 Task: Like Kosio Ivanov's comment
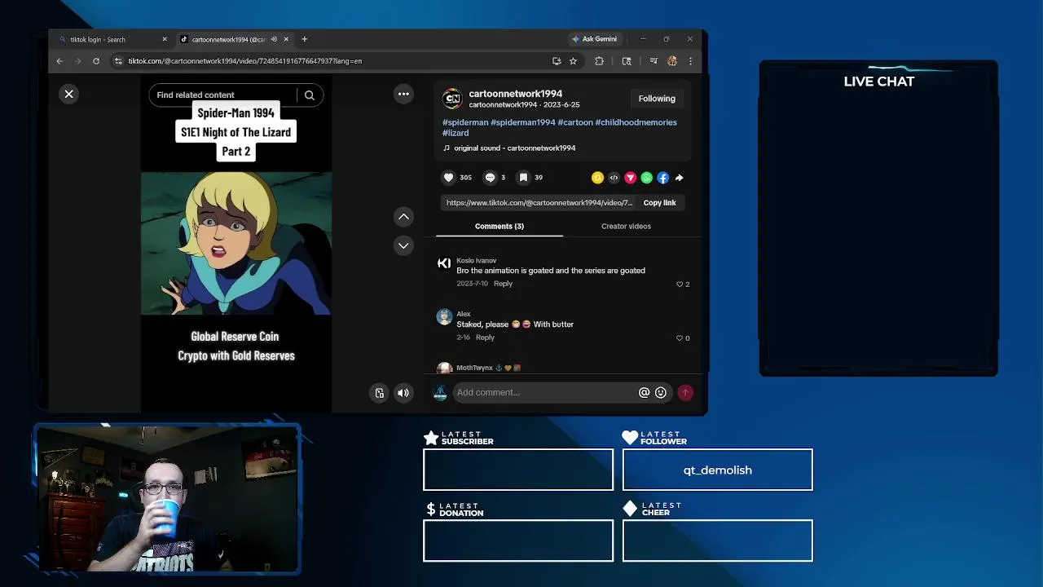pyautogui.click(x=680, y=285)
